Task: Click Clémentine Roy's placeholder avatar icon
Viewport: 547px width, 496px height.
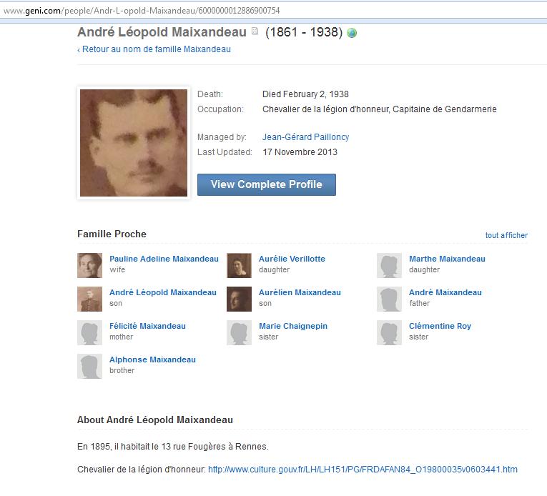Action: (389, 333)
